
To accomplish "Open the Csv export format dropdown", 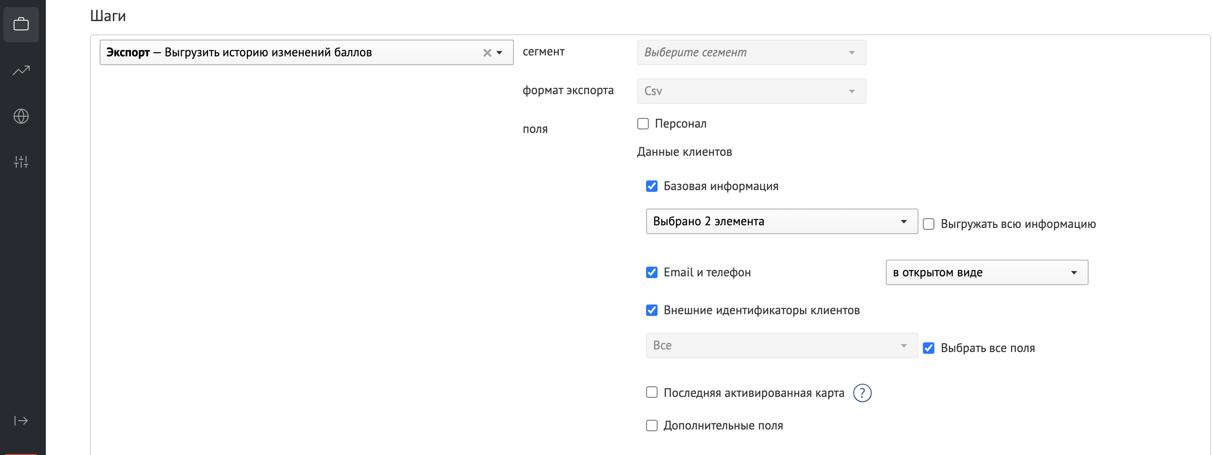I will [x=751, y=91].
